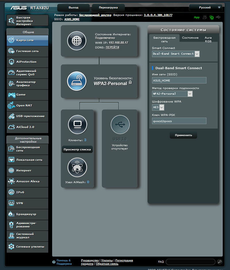
Task: Click the FAQ search magnifier icon
Action: [x=220, y=262]
